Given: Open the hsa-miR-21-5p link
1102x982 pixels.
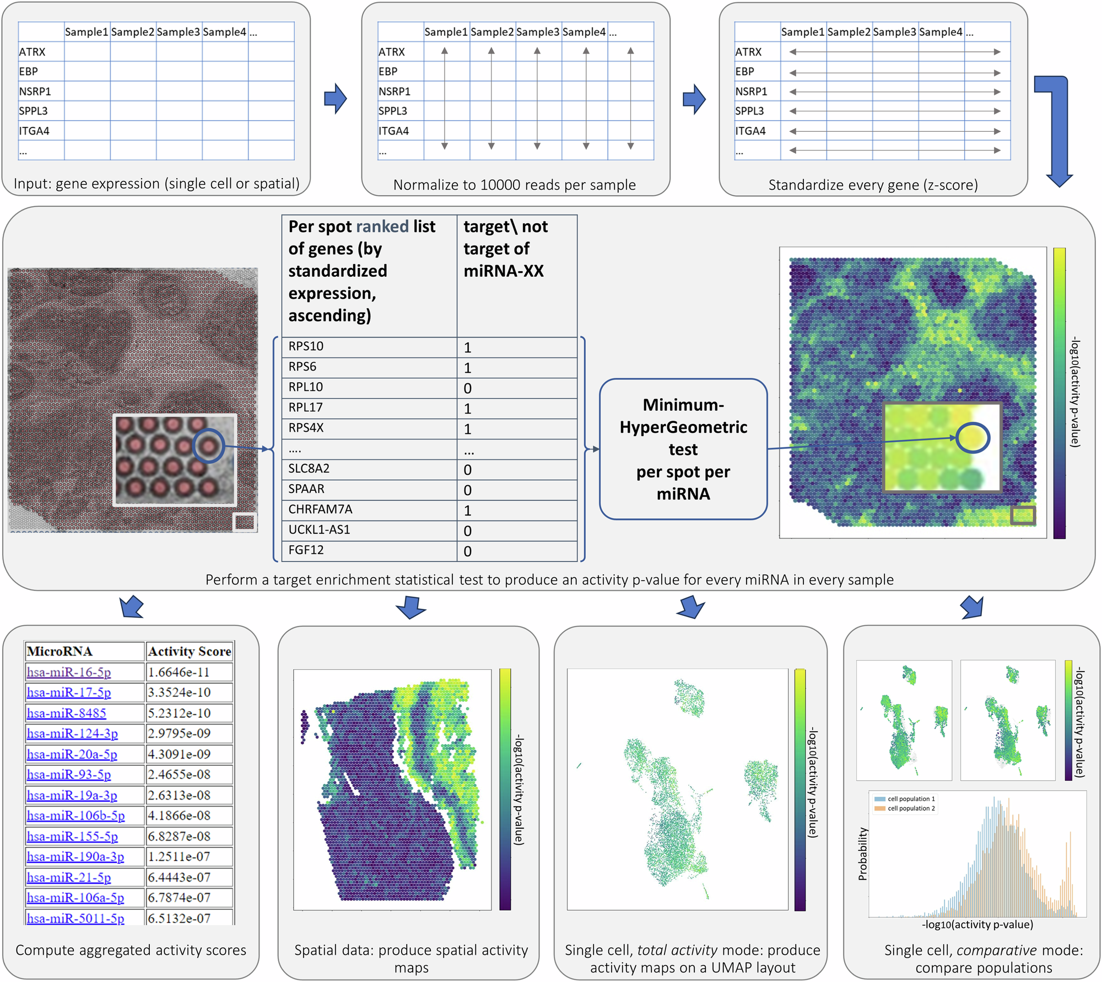Looking at the screenshot, I should tap(69, 877).
